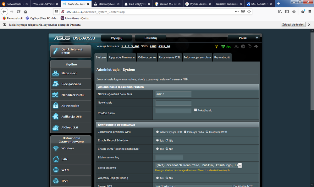Set Daylight Saving to Tak
This screenshot has width=314, height=187.
157,178
